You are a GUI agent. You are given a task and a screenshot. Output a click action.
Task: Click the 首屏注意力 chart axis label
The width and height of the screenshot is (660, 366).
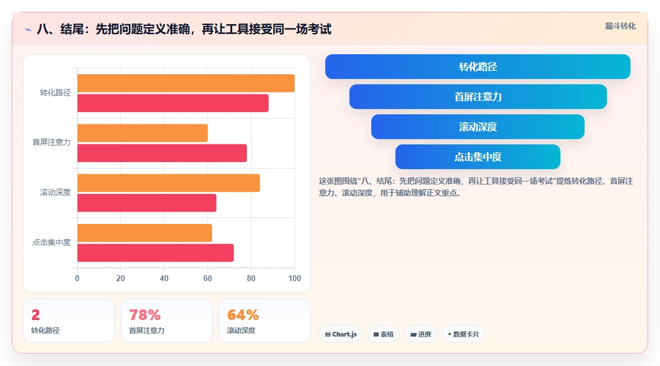click(x=51, y=143)
